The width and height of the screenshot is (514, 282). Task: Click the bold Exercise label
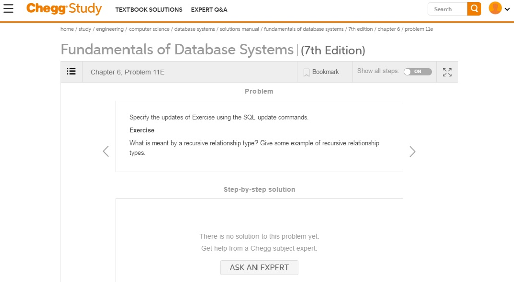142,130
